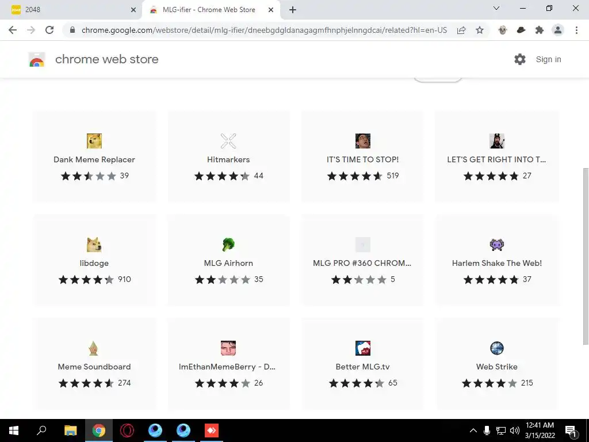The width and height of the screenshot is (589, 442).
Task: Open Windows taskbar search
Action: point(41,430)
